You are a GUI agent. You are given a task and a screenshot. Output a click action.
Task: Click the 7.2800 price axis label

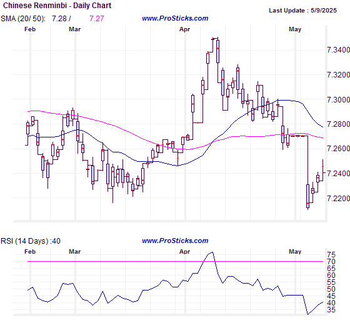pyautogui.click(x=338, y=124)
